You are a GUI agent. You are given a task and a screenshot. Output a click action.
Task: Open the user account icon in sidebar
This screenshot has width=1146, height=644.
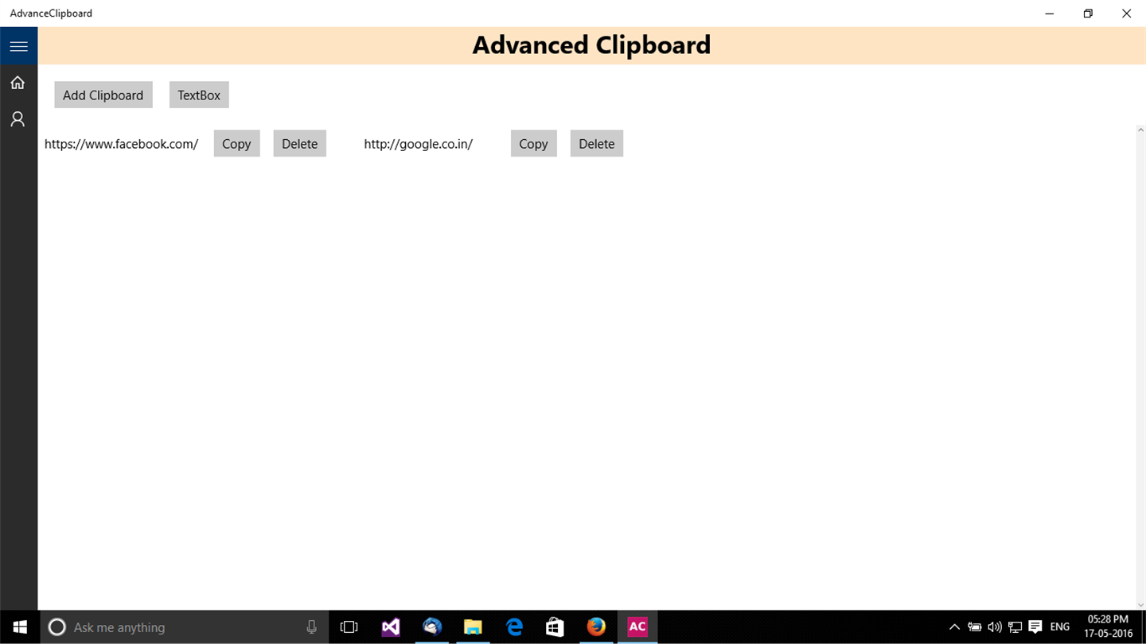click(18, 119)
